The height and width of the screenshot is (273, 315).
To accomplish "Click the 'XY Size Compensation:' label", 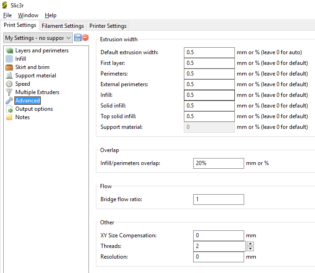I will point(128,235).
